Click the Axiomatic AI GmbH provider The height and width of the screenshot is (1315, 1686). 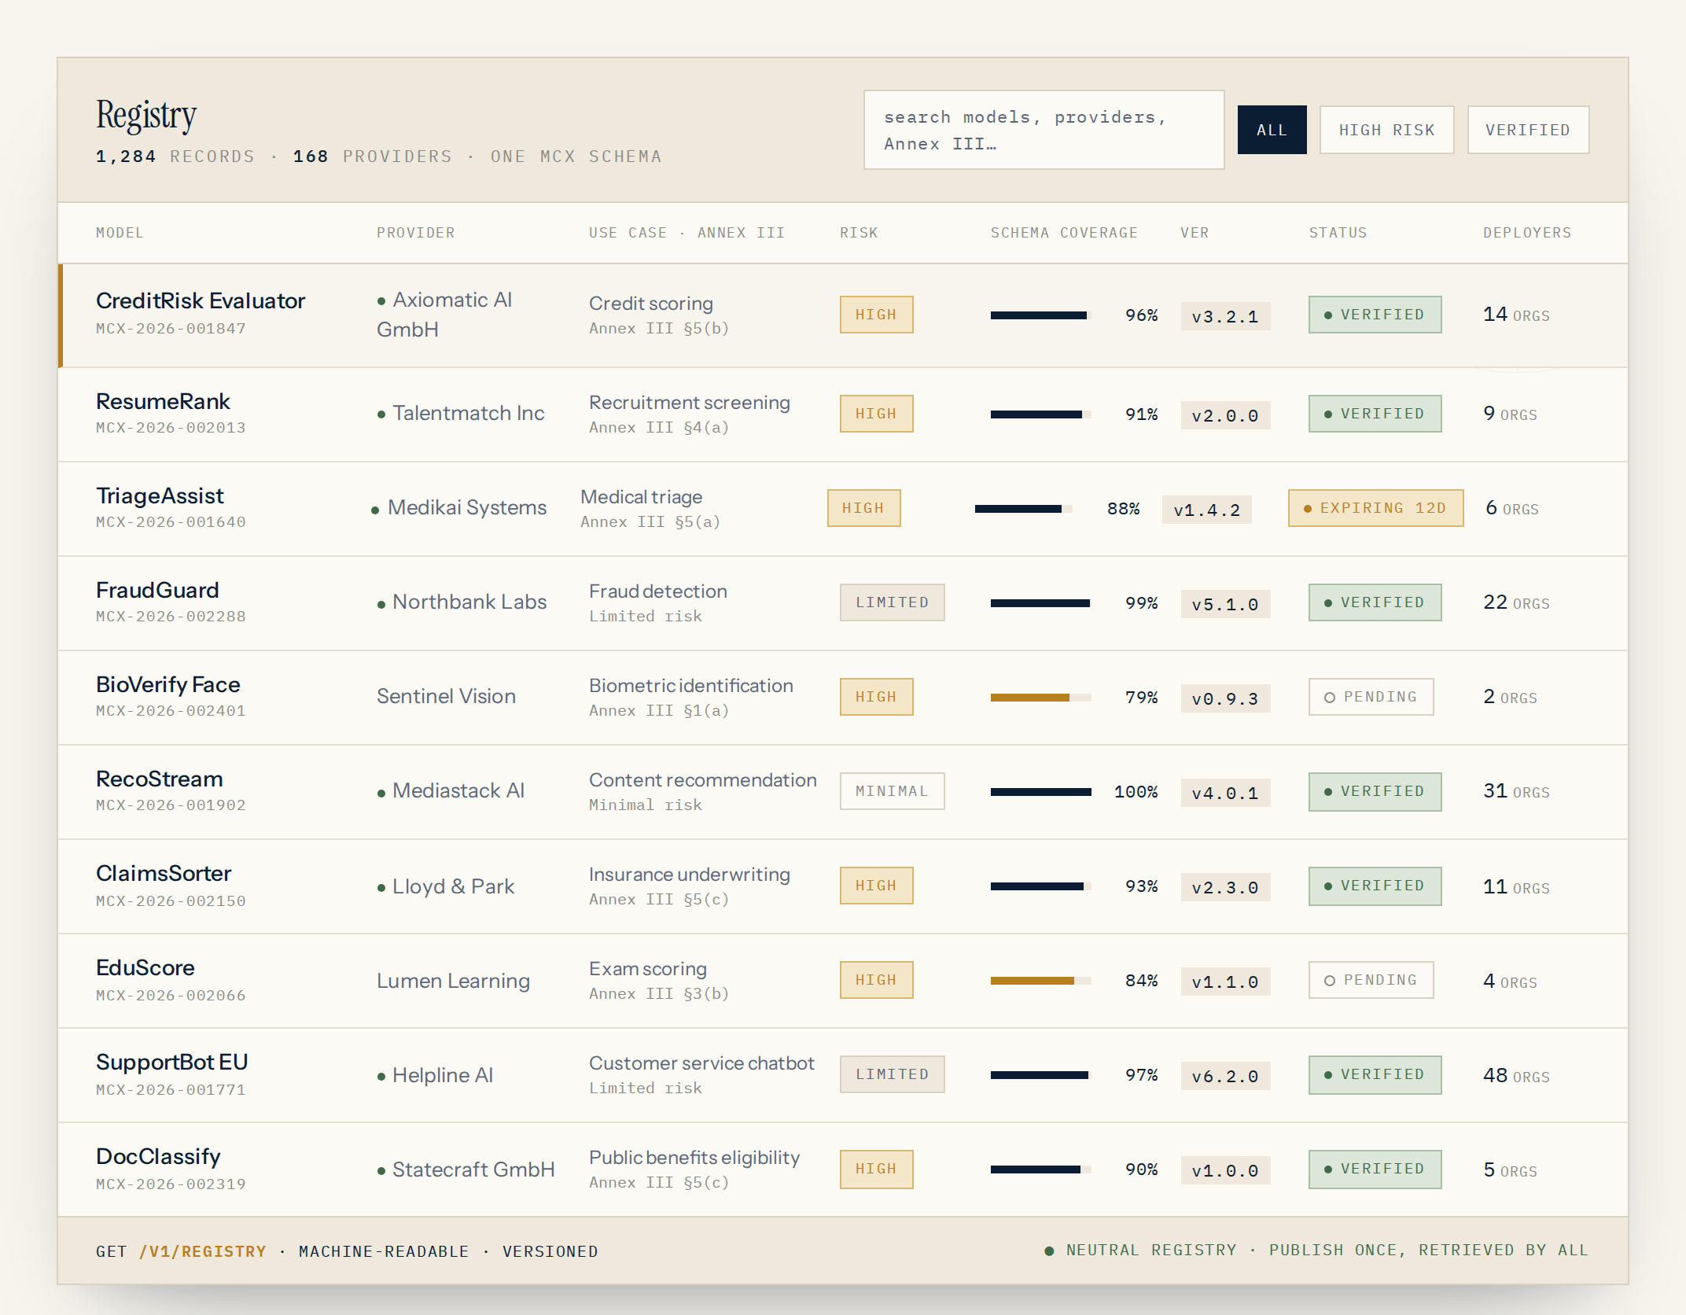(x=444, y=315)
